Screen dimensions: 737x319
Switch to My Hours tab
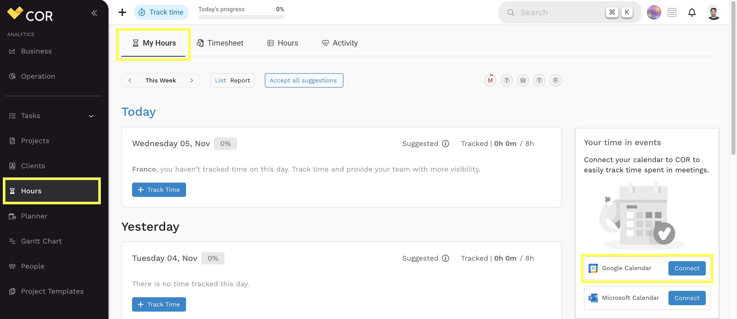pos(153,43)
